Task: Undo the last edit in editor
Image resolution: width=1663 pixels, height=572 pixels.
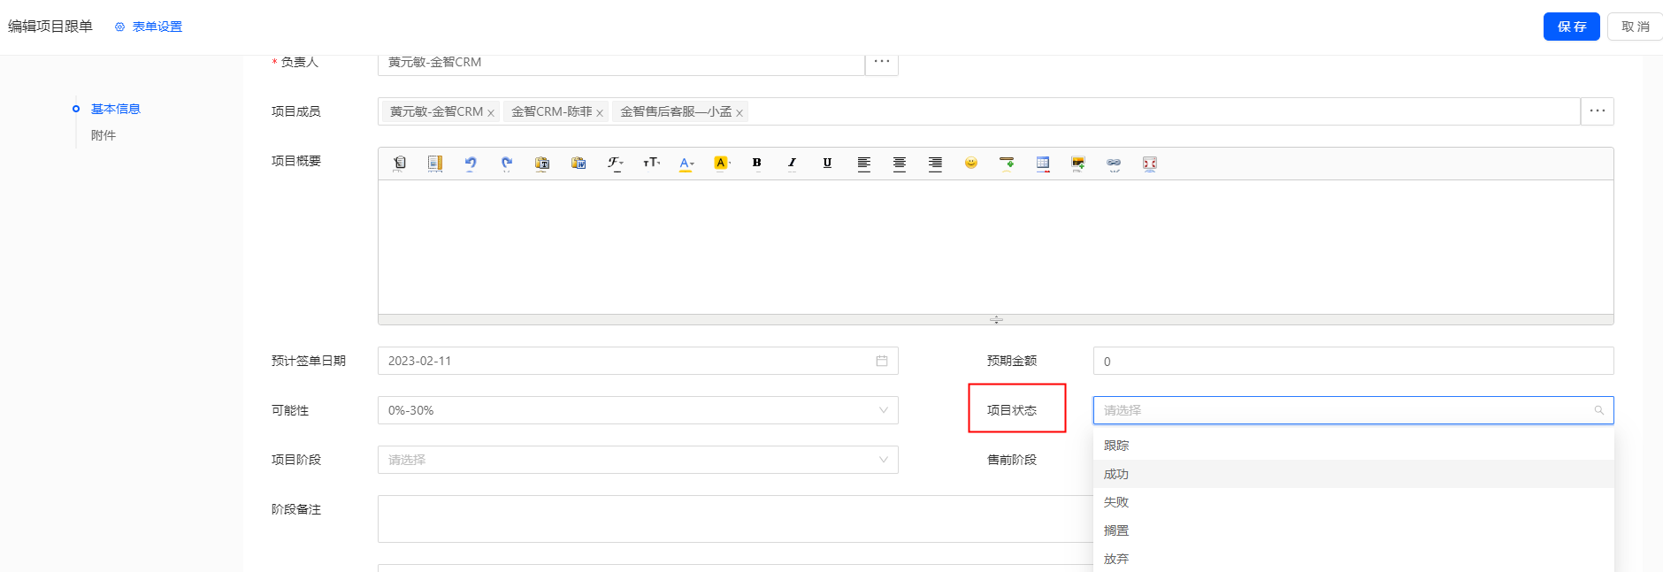Action: point(471,163)
